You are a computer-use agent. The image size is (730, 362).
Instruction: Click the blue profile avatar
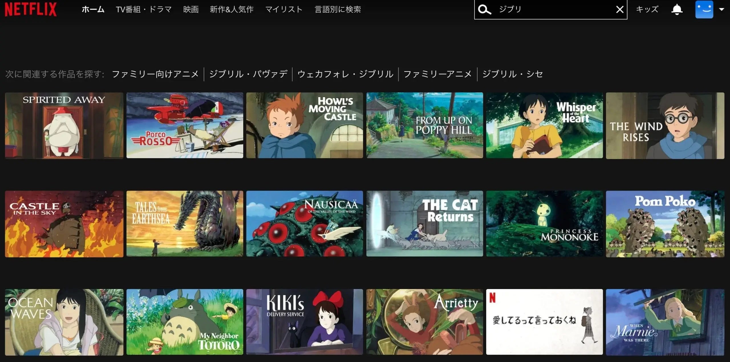pyautogui.click(x=704, y=9)
